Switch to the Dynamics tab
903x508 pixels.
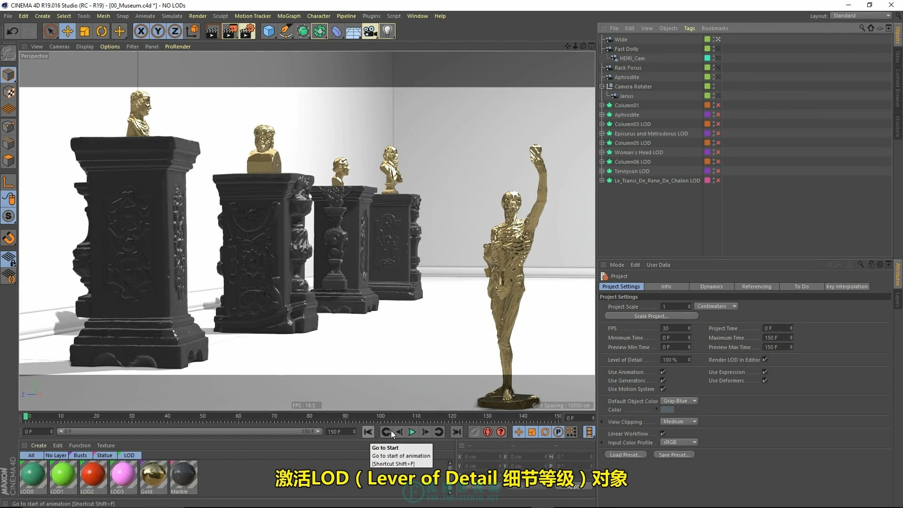pos(711,286)
